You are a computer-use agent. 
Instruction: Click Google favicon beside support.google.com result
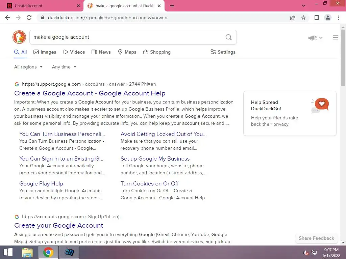point(17,84)
